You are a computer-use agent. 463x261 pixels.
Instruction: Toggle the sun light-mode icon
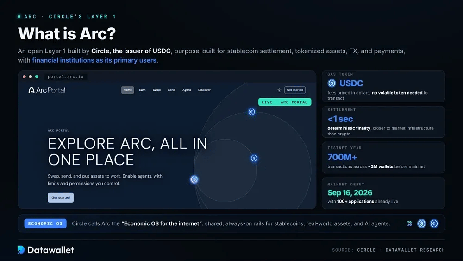click(x=279, y=90)
